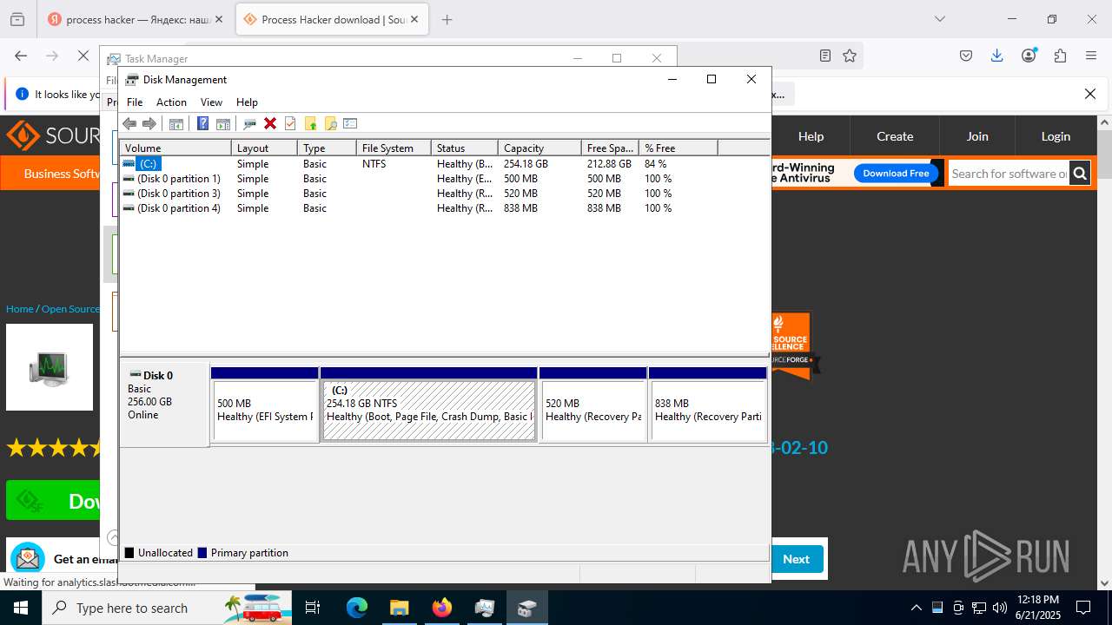Toggle Show/Hide Action Pane toolbar icon
Screen dimensions: 1112x625
pyautogui.click(x=223, y=123)
